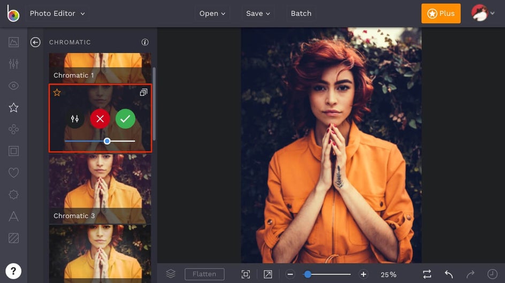Expand the Save dropdown menu
Viewport: 505px width, 283px height.
(258, 13)
